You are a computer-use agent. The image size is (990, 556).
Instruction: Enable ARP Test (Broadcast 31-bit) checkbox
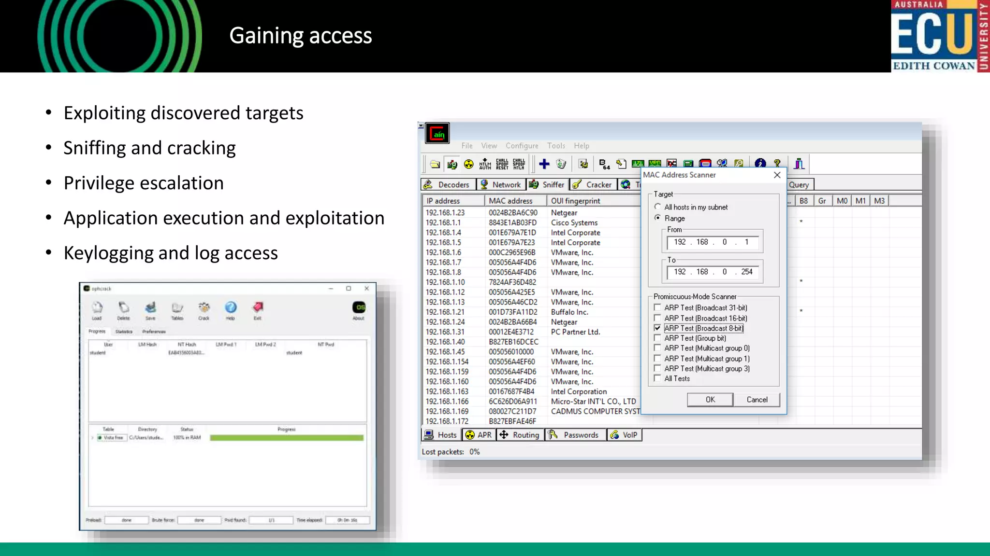tap(657, 307)
